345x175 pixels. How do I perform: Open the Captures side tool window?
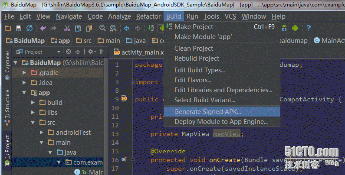7,65
